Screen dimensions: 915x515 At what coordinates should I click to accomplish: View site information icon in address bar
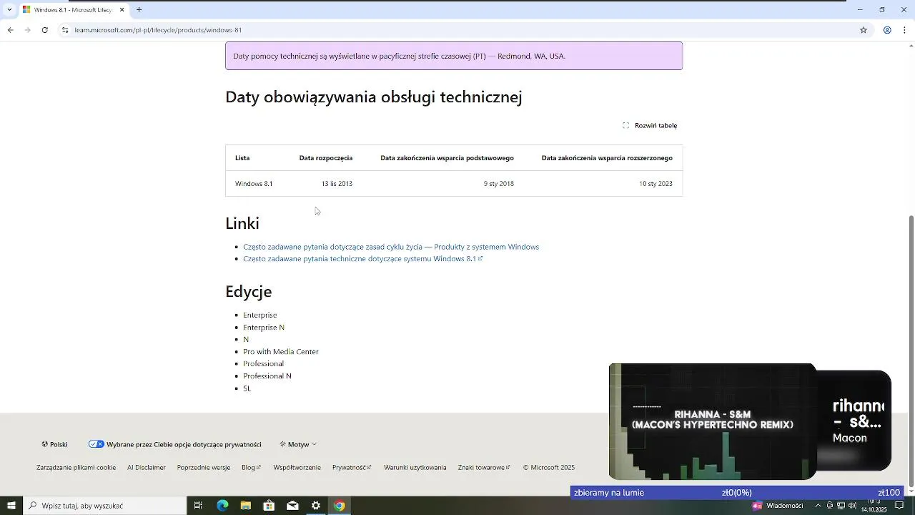64,30
